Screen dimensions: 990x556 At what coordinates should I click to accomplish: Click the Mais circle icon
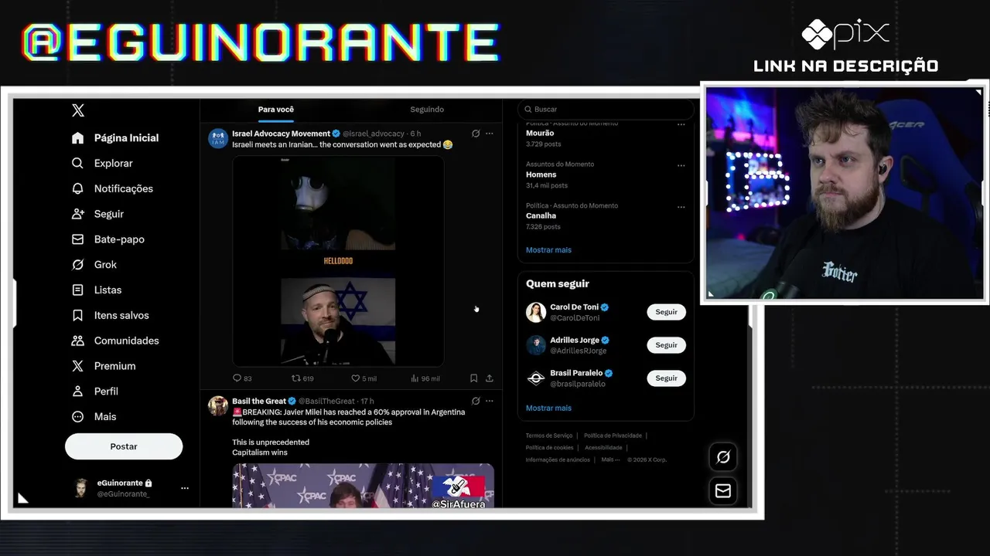coord(77,416)
